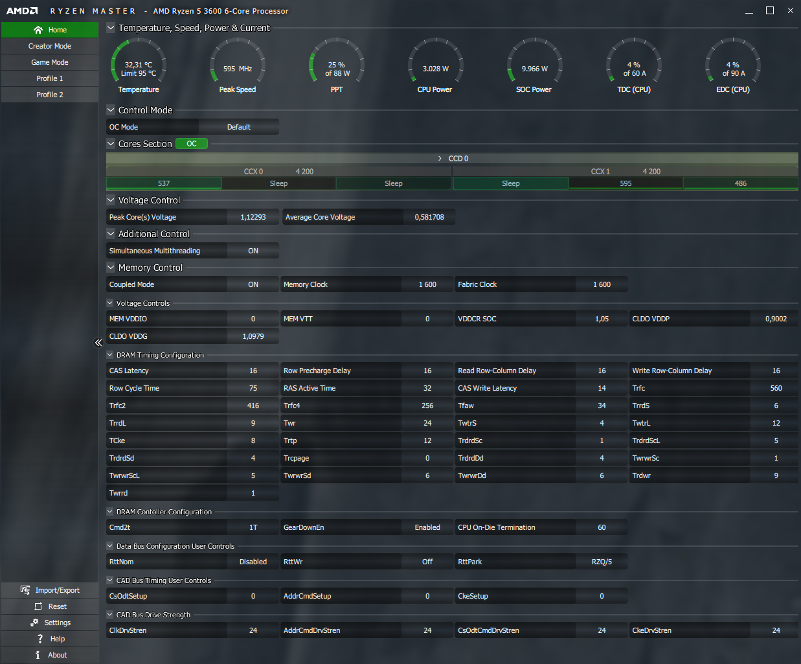
Task: Click the ClkDrvStren value 24
Action: point(253,630)
